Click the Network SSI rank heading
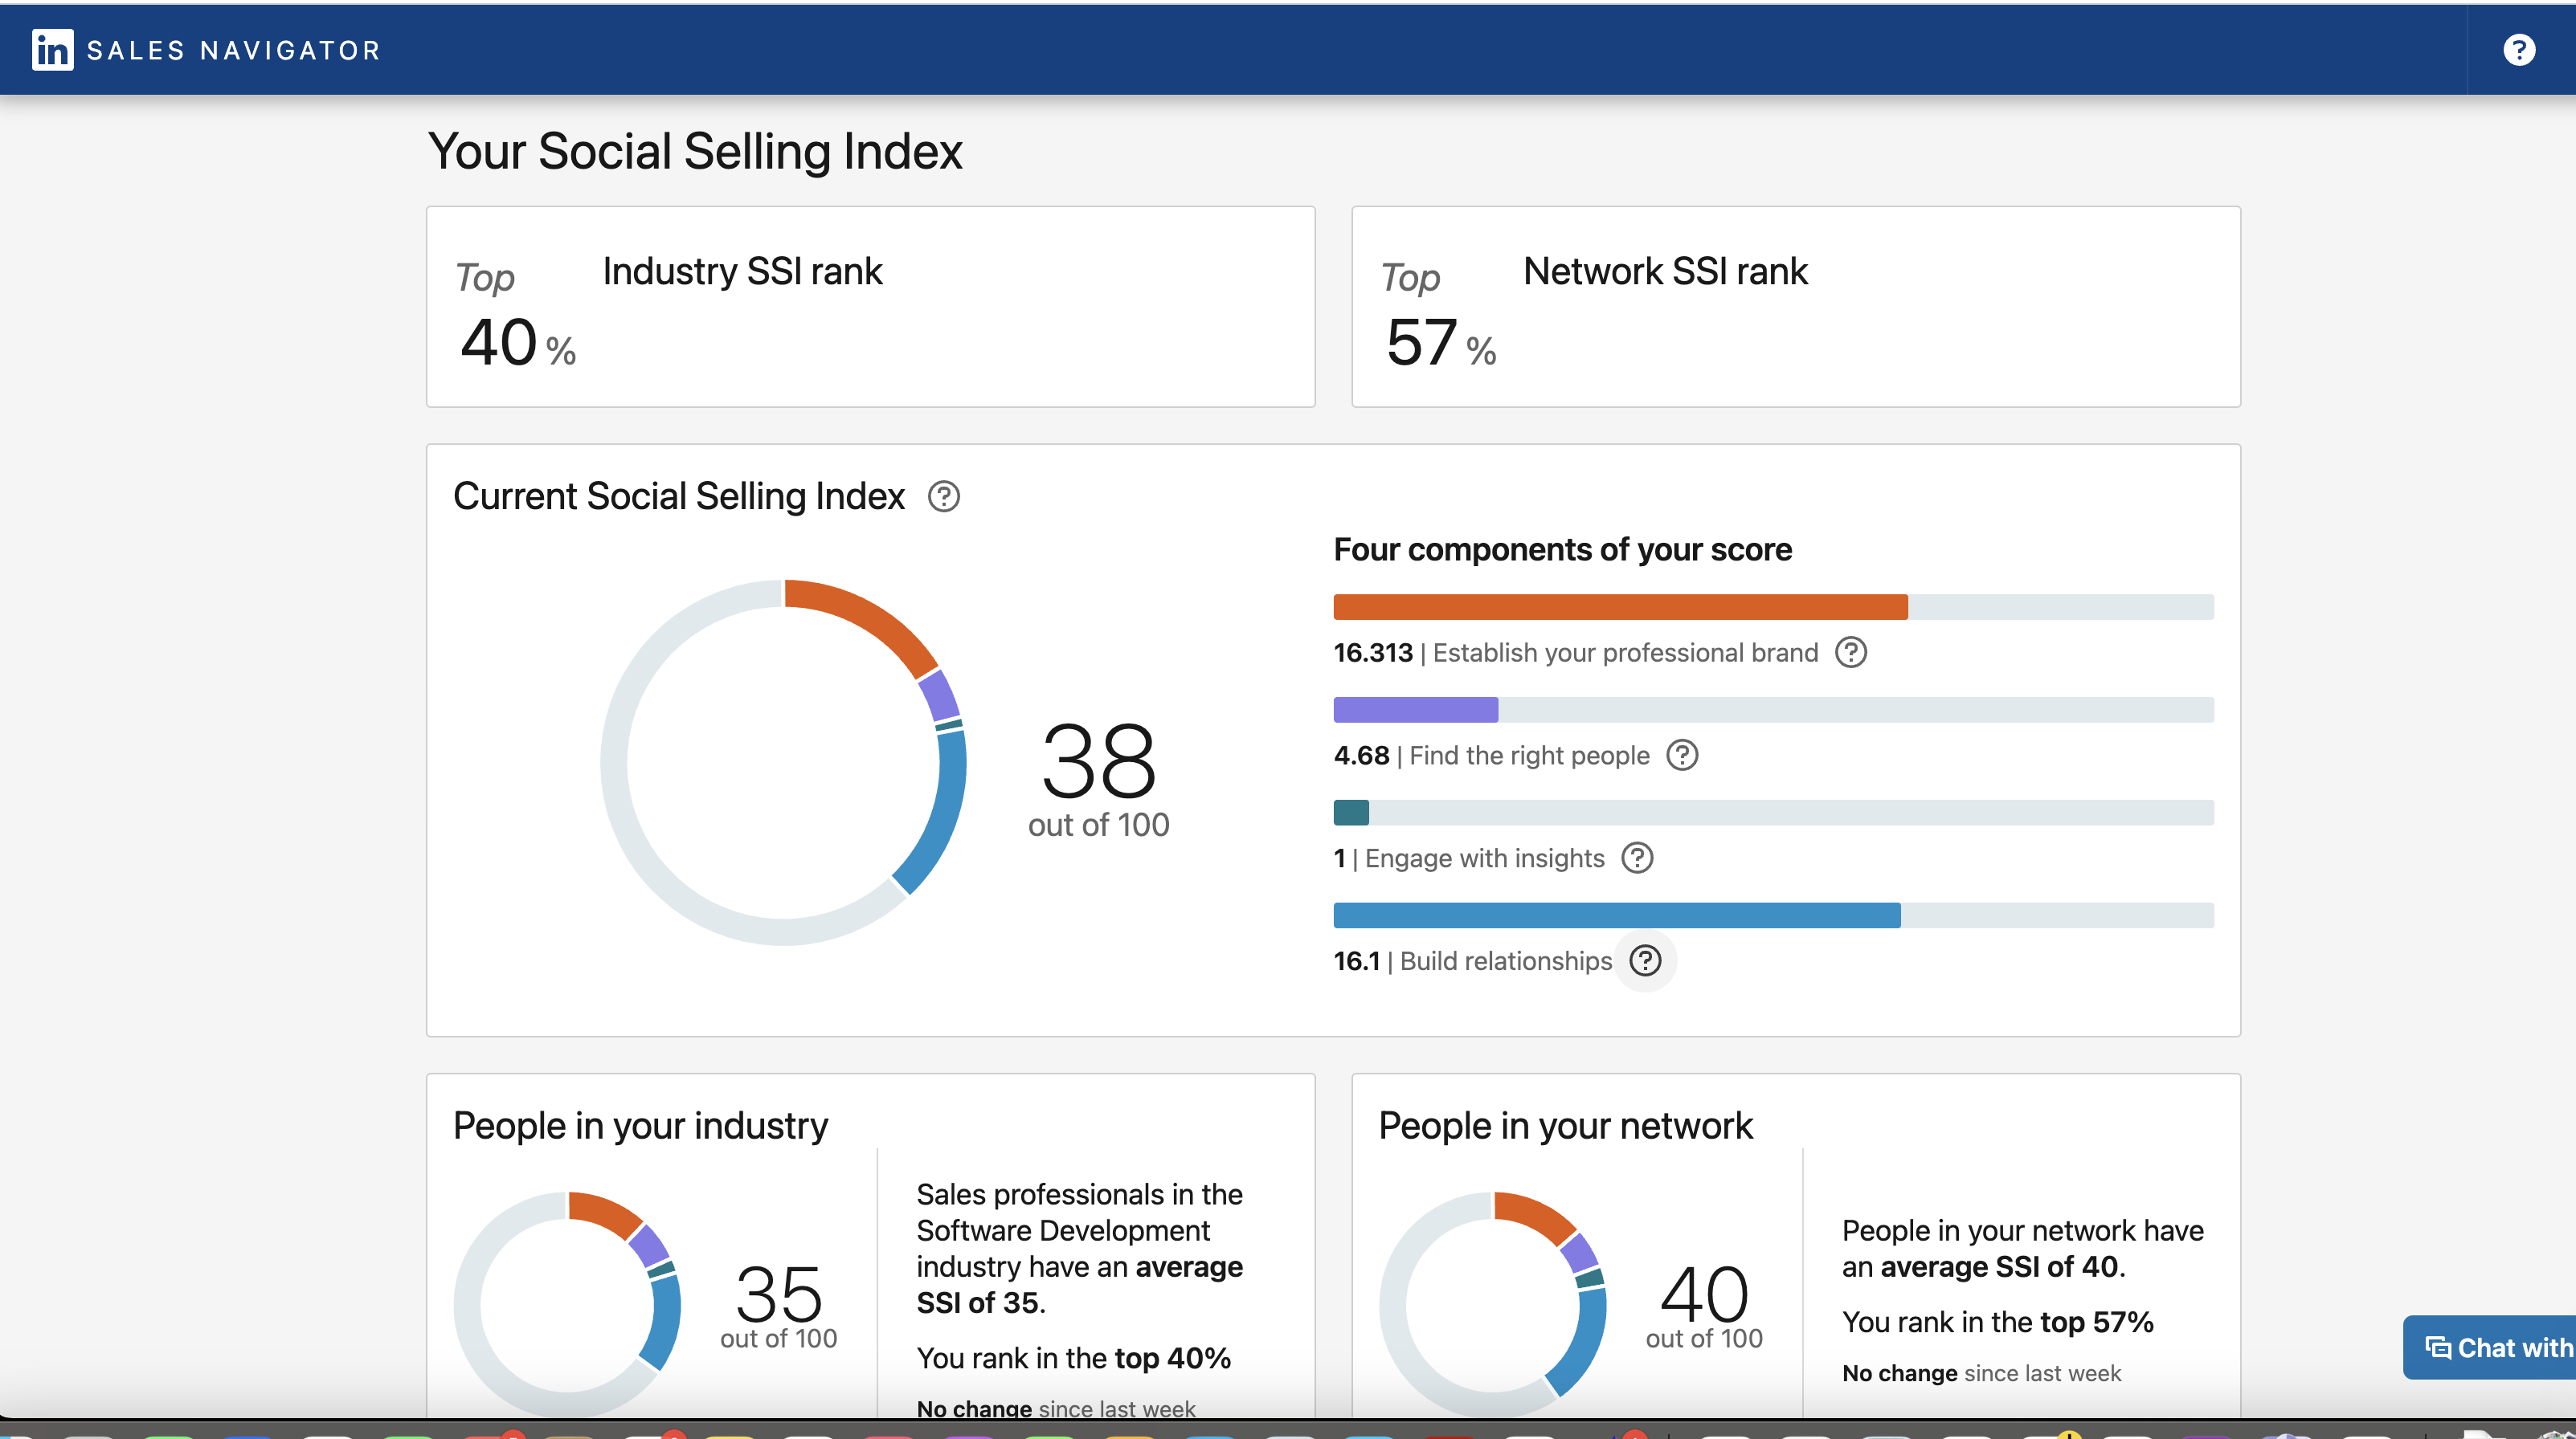 click(x=1666, y=271)
